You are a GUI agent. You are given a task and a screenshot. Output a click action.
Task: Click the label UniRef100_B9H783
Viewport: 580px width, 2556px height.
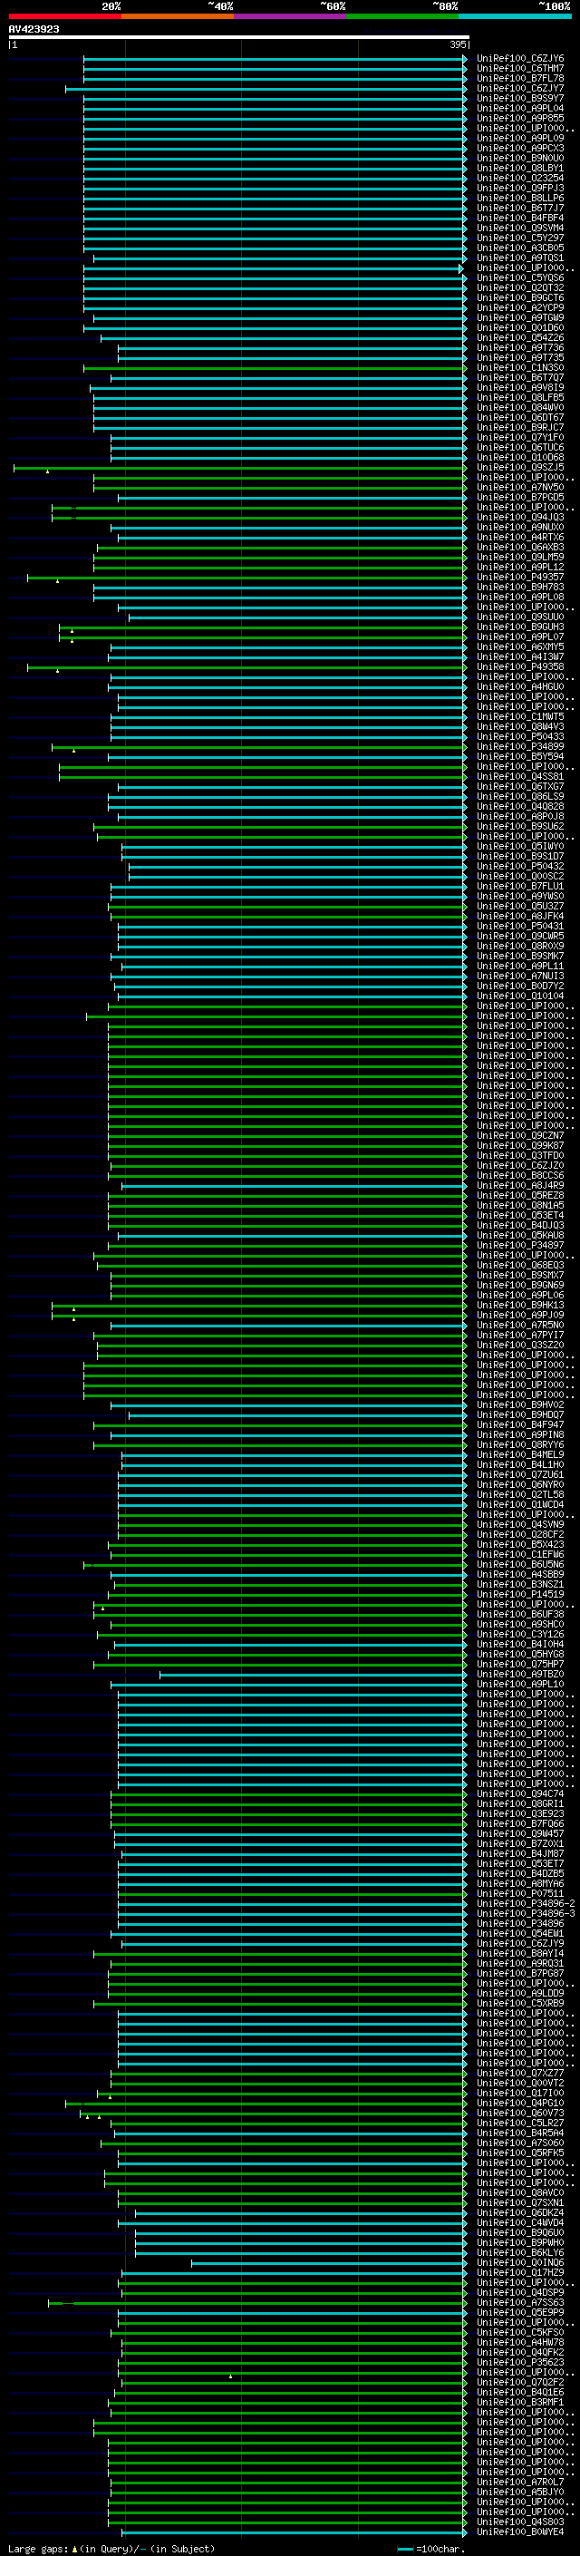pyautogui.click(x=520, y=588)
